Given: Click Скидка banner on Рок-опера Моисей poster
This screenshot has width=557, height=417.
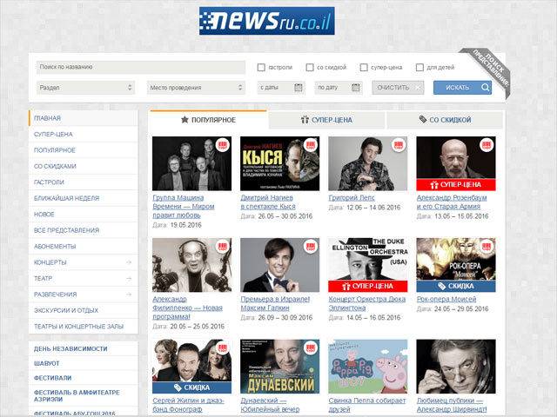Looking at the screenshot, I should [x=456, y=286].
